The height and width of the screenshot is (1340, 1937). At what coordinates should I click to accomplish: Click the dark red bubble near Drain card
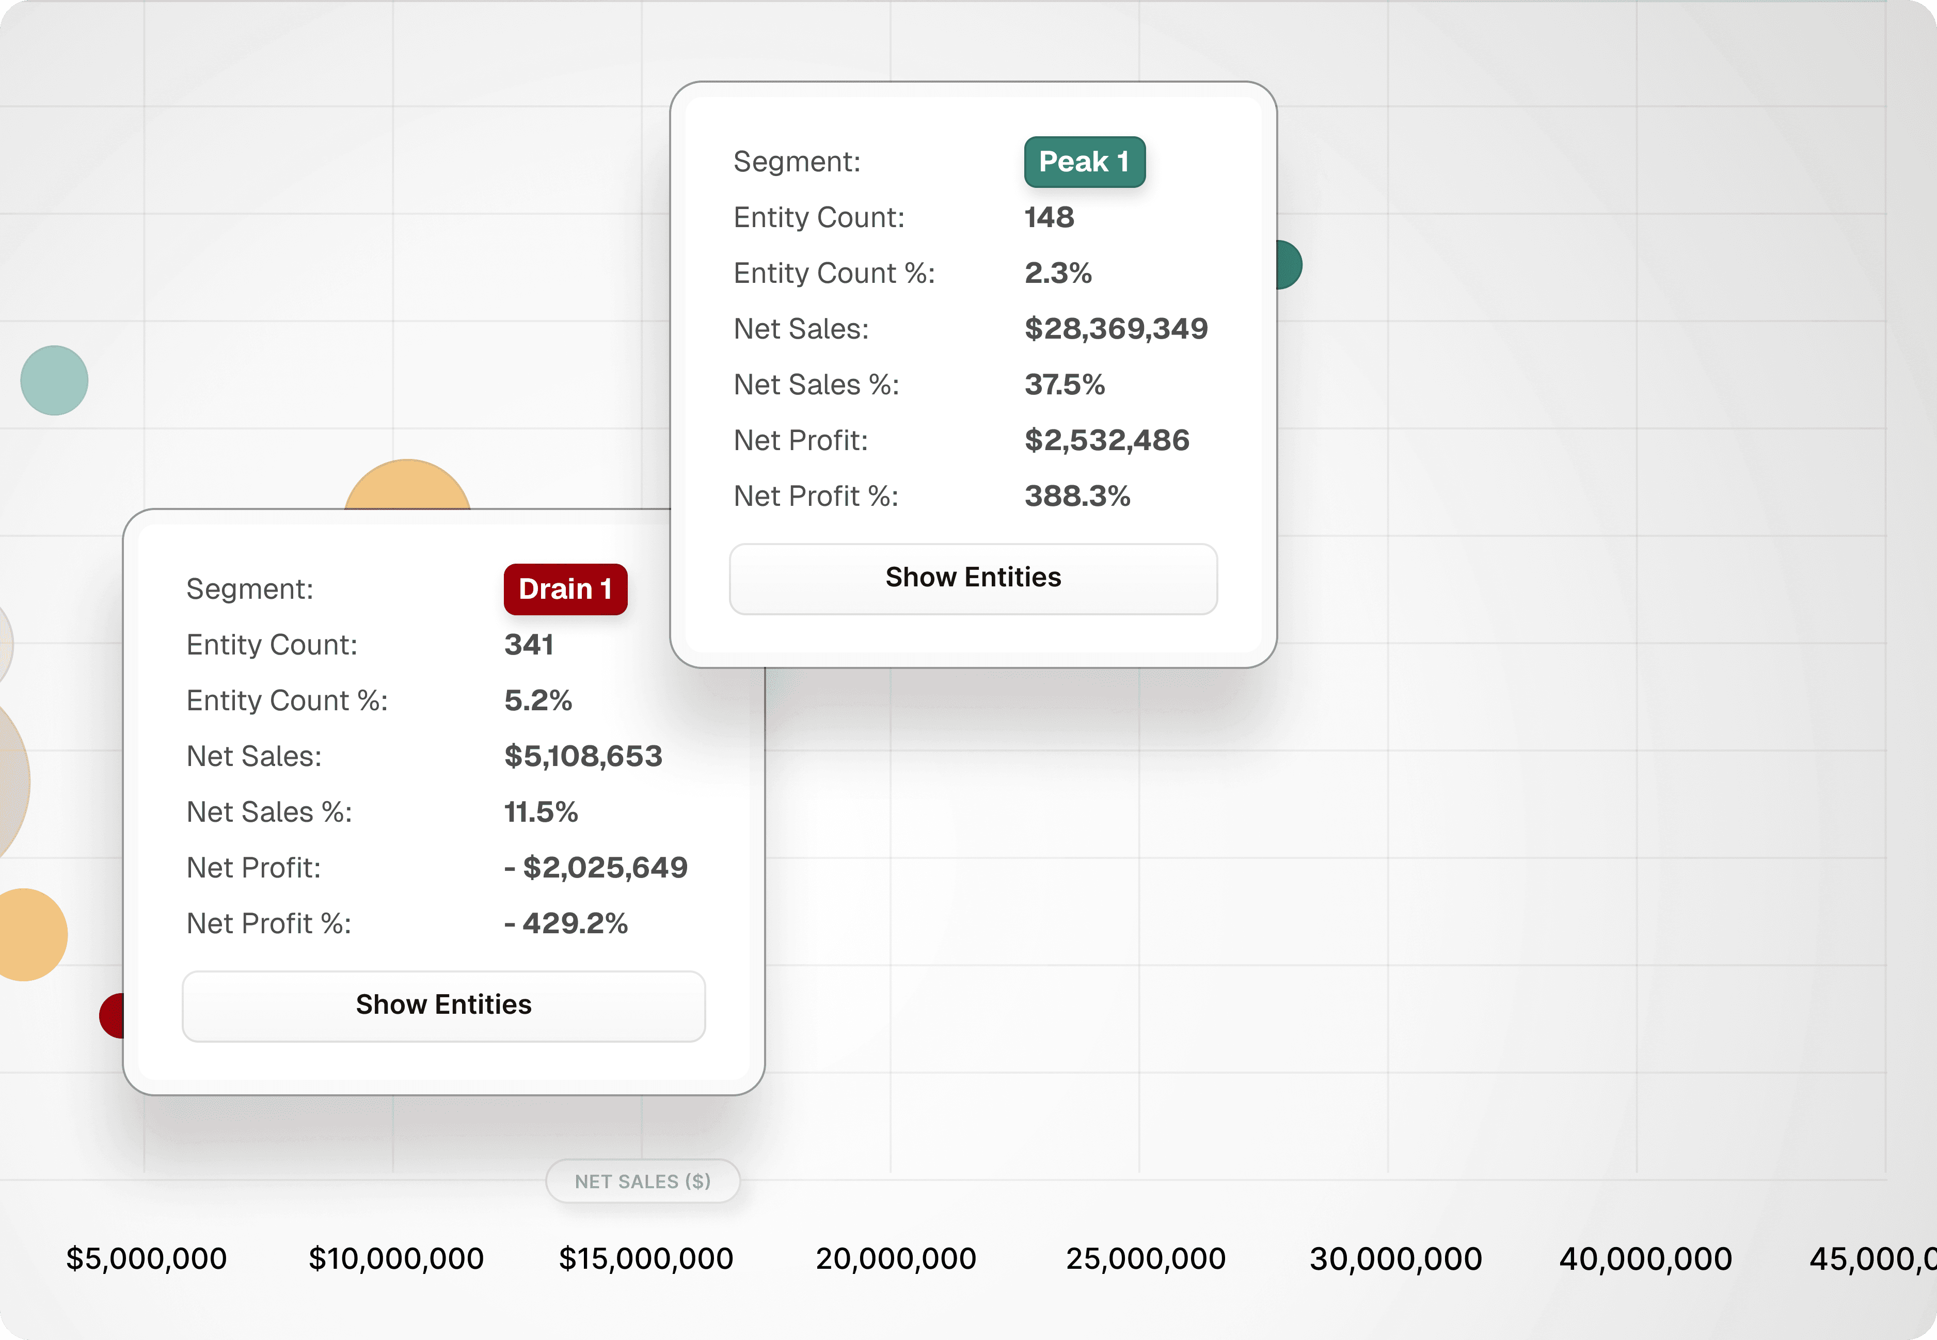[113, 1016]
